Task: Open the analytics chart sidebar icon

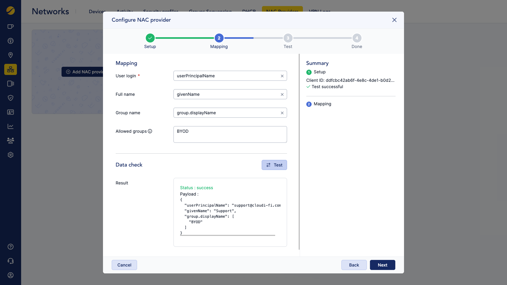Action: [x=11, y=126]
